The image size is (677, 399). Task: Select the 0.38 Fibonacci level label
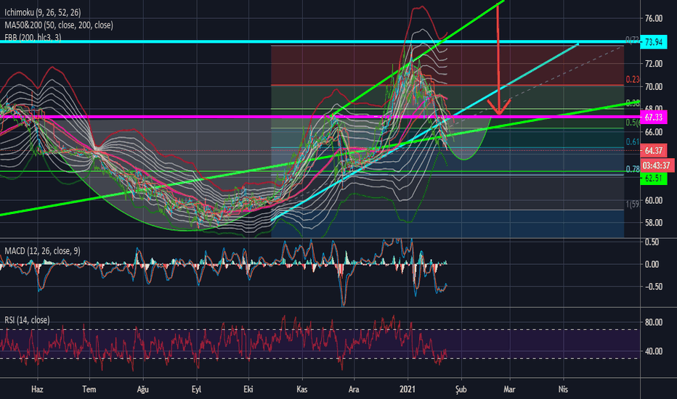click(633, 103)
